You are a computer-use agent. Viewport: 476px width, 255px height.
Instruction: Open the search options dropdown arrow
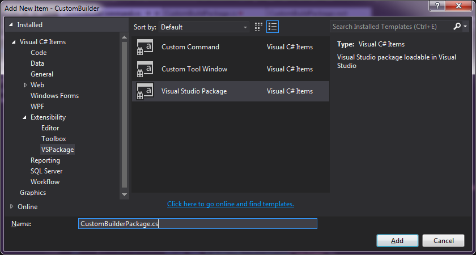pyautogui.click(x=465, y=27)
